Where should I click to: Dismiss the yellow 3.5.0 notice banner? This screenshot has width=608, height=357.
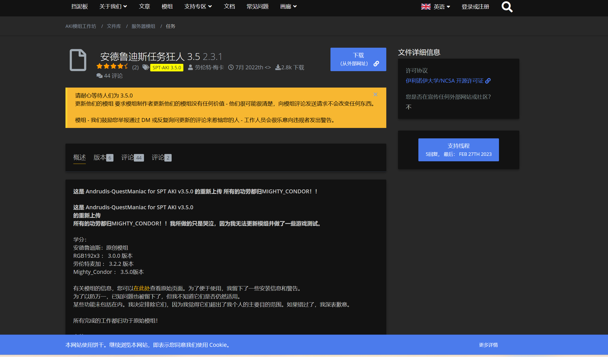(x=376, y=94)
